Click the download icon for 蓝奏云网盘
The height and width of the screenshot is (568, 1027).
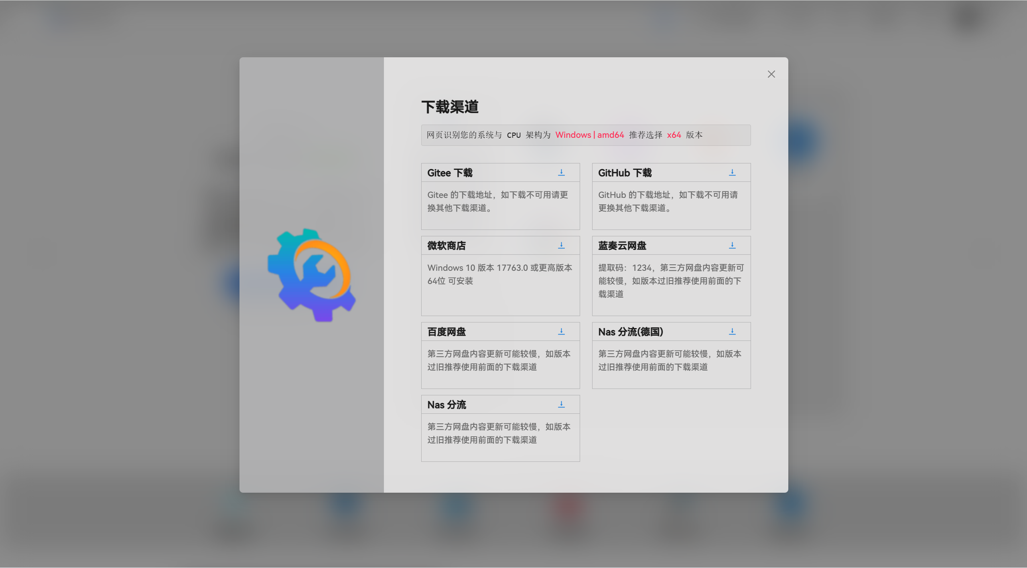click(x=732, y=246)
